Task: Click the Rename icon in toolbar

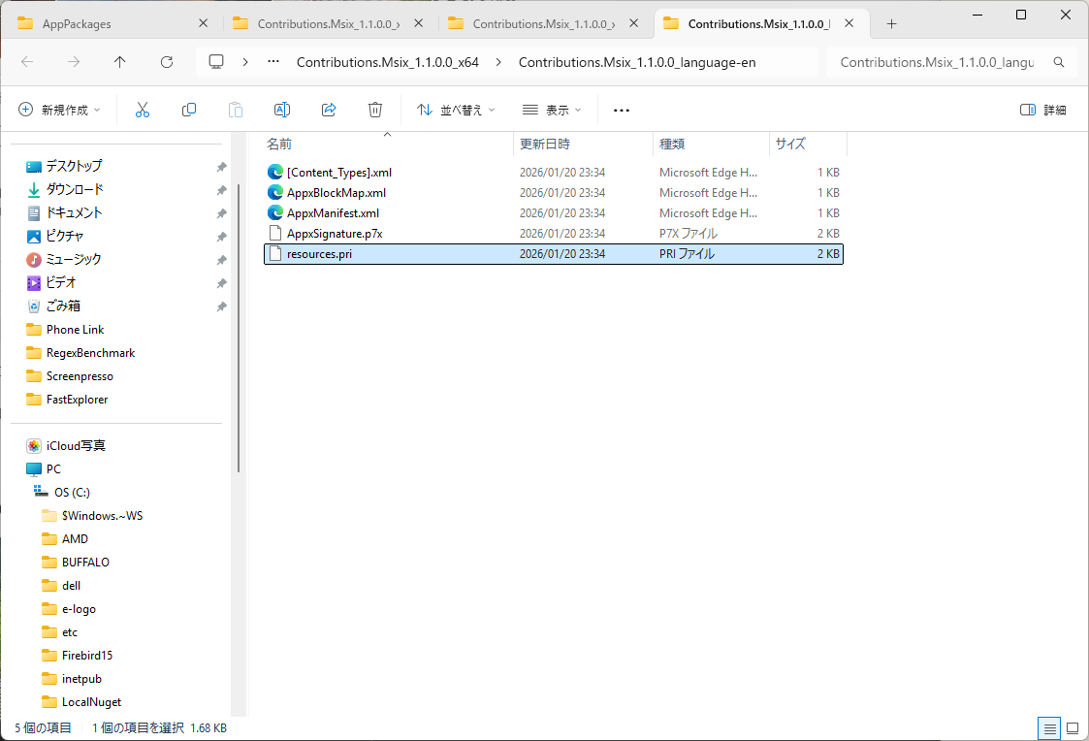Action: [282, 110]
